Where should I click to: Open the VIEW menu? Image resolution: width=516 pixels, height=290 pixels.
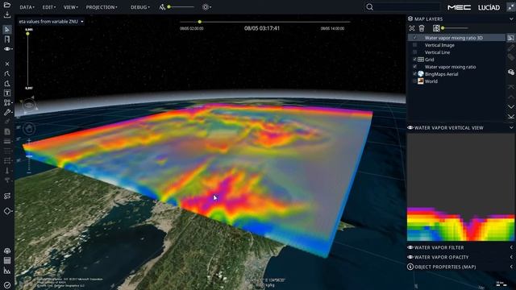pos(70,7)
